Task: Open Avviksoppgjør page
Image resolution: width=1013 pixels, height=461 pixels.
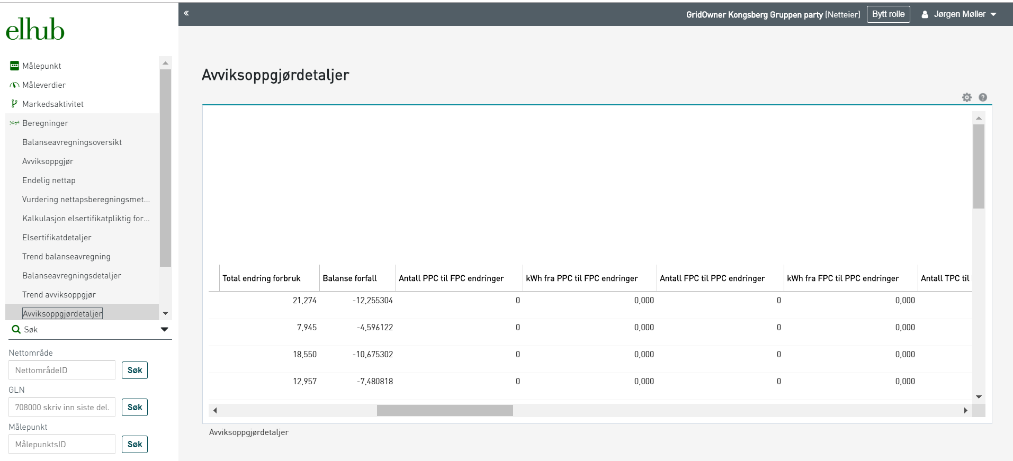Action: (x=48, y=161)
